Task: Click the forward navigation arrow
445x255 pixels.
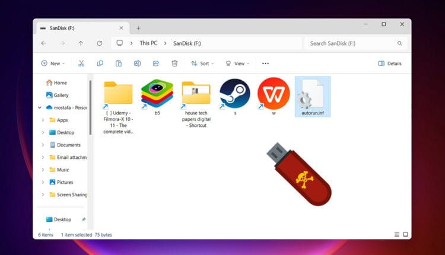Action: [x=62, y=43]
